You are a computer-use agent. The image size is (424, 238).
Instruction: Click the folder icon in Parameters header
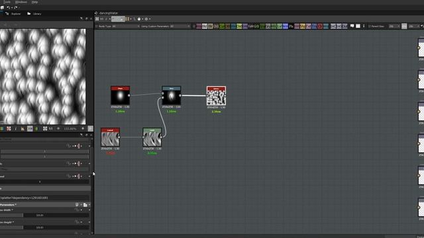[85, 205]
